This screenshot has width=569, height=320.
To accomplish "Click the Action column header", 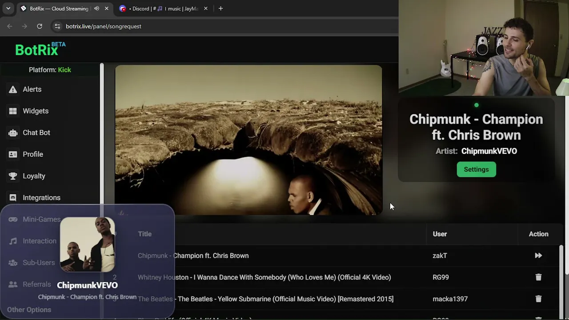I will pyautogui.click(x=538, y=234).
